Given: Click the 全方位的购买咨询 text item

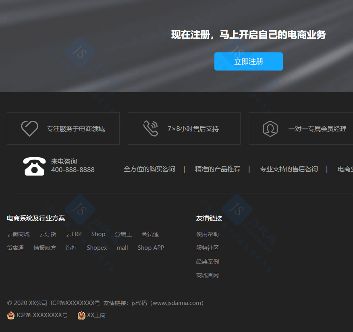Looking at the screenshot, I should click(150, 169).
